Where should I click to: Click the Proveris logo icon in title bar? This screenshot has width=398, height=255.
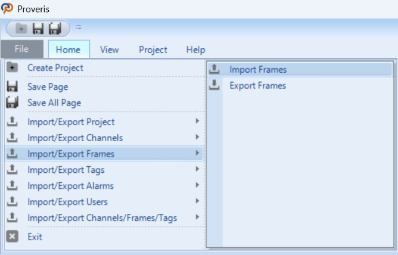coord(7,8)
